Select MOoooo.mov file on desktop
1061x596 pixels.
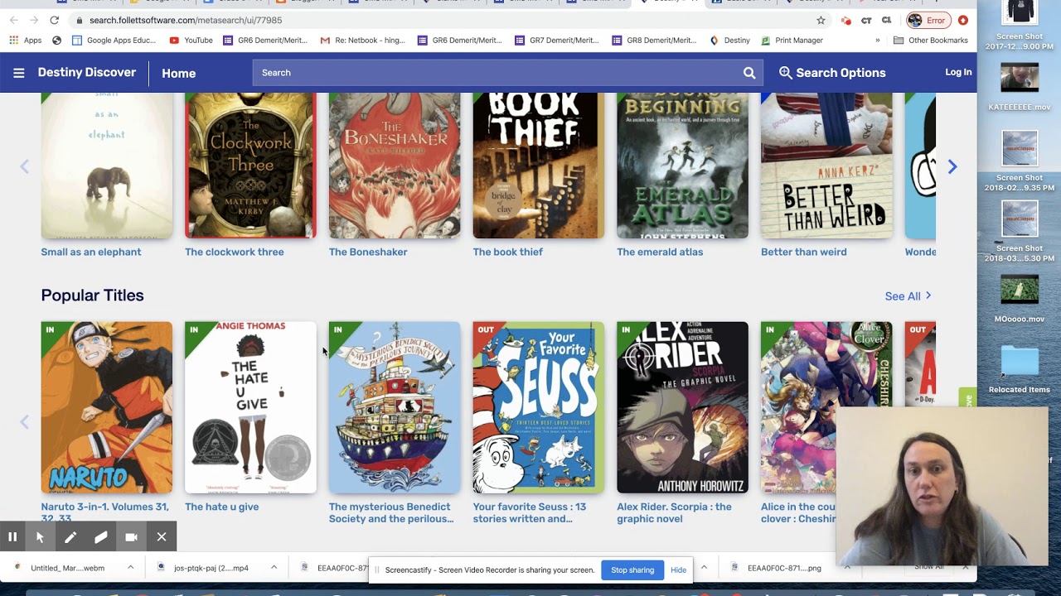point(1020,298)
